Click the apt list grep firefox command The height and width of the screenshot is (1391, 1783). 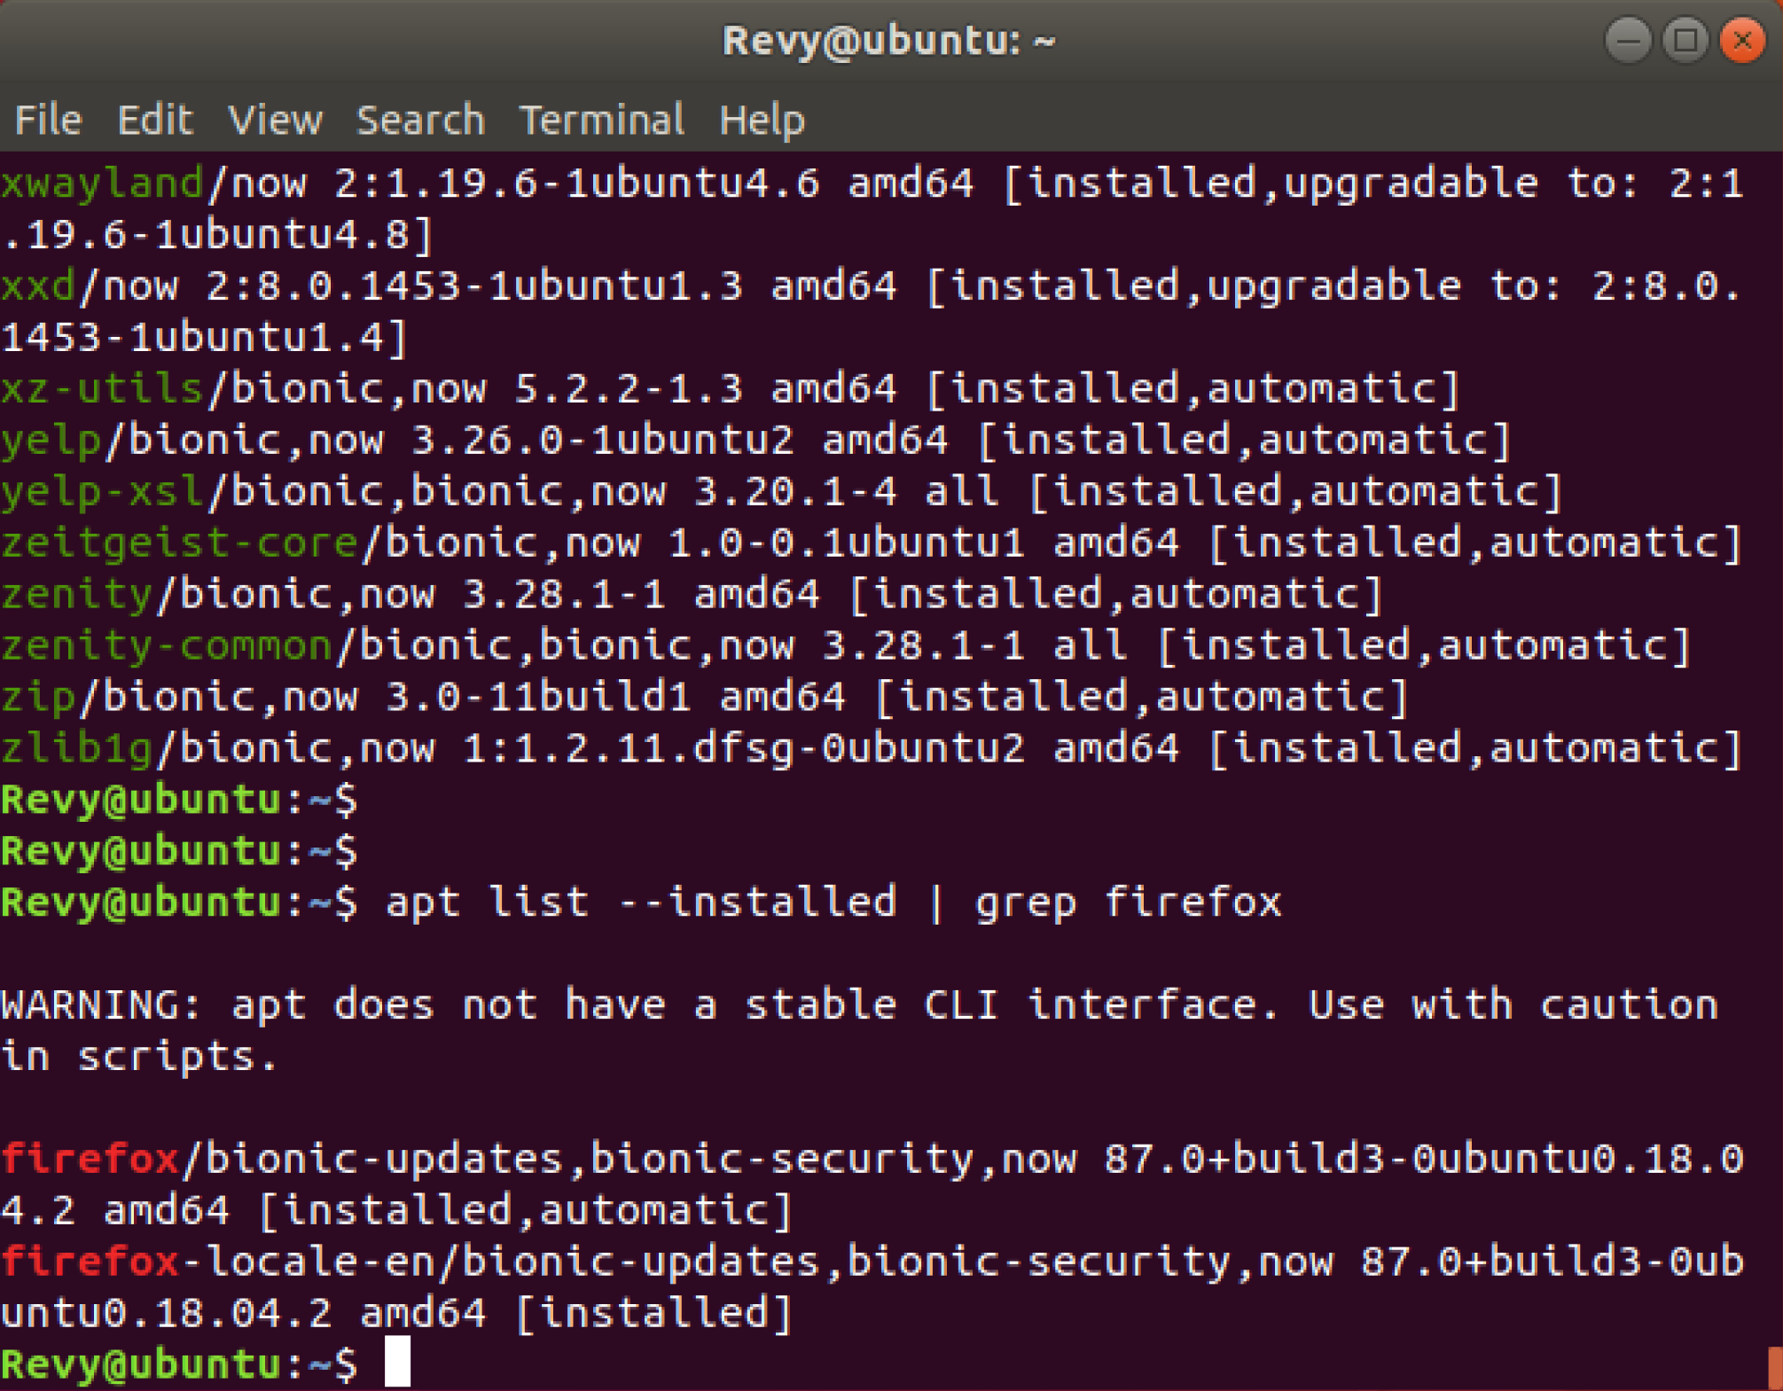[833, 903]
